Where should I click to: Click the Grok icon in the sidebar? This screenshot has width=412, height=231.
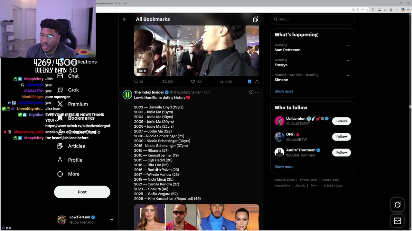[60, 90]
